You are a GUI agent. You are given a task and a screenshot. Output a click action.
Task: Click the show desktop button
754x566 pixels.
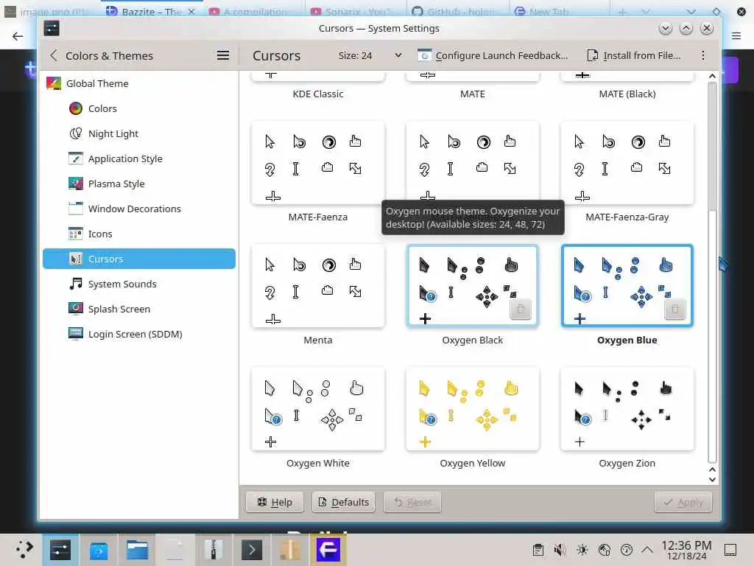tap(730, 549)
